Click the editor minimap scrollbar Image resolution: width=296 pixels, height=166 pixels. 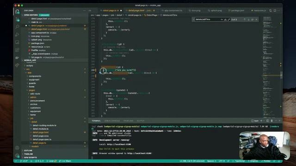(282, 75)
